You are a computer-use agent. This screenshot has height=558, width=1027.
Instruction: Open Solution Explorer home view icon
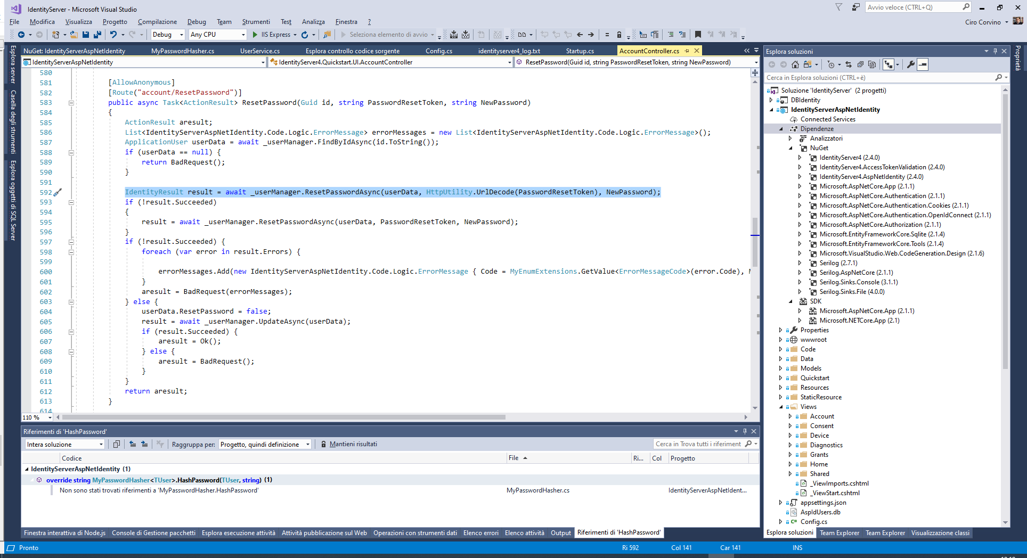pos(795,64)
